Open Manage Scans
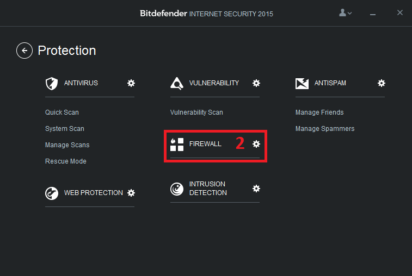Screen dimensions: 412x276 coord(67,145)
